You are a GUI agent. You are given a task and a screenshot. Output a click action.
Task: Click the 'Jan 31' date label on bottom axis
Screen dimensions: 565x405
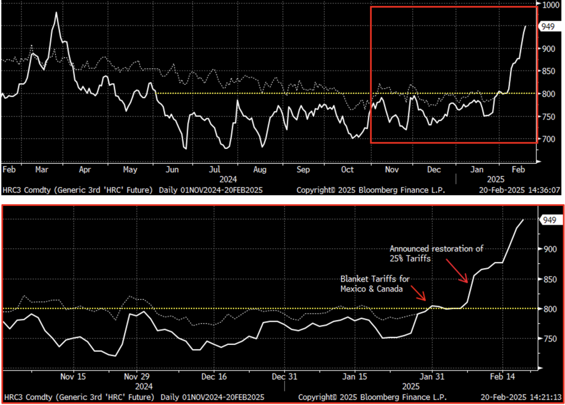pyautogui.click(x=431, y=377)
